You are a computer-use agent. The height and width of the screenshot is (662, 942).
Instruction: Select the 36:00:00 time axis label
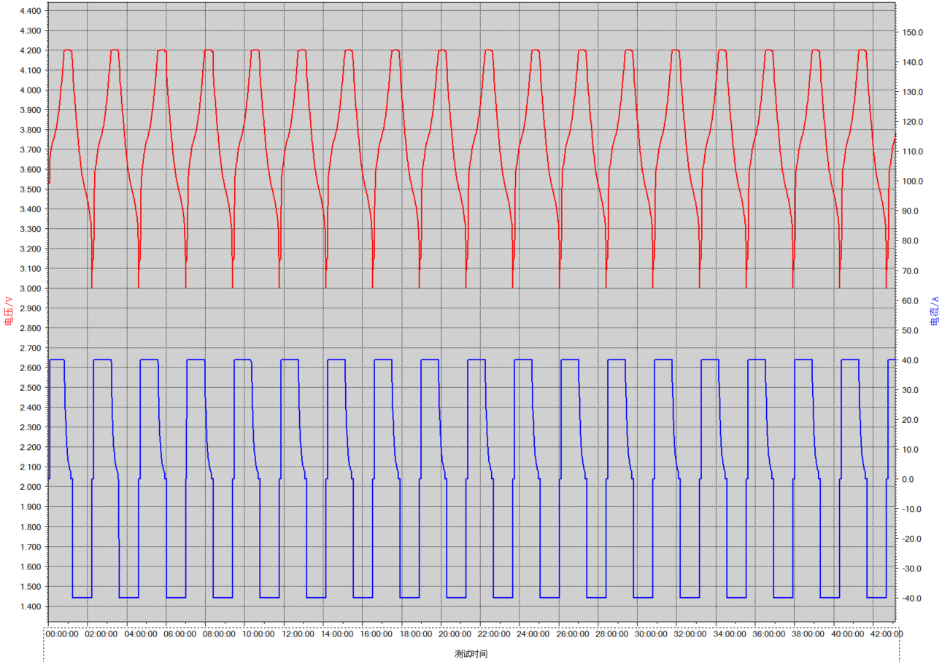[x=769, y=634]
